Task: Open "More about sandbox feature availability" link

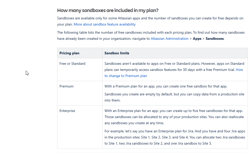Action: [105, 24]
